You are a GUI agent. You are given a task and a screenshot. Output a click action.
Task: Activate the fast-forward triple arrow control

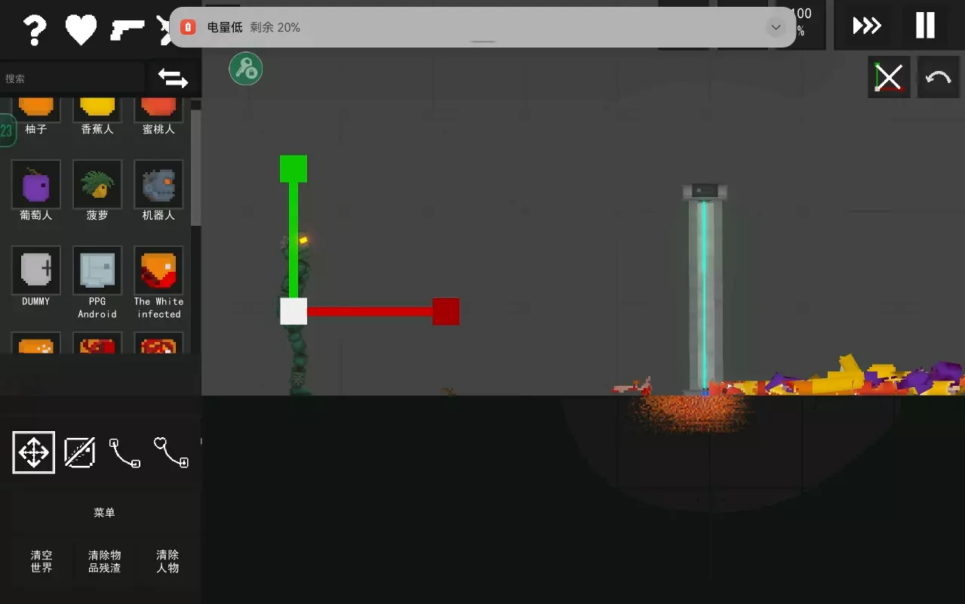click(x=867, y=26)
